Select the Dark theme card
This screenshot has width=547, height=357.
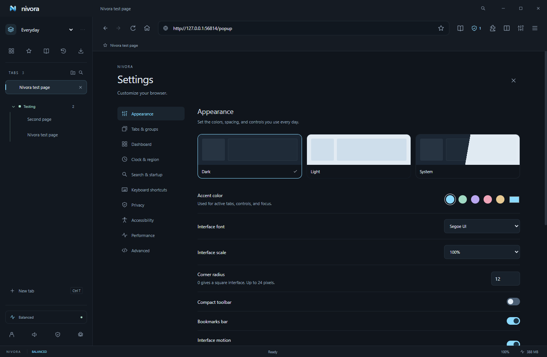click(x=250, y=156)
